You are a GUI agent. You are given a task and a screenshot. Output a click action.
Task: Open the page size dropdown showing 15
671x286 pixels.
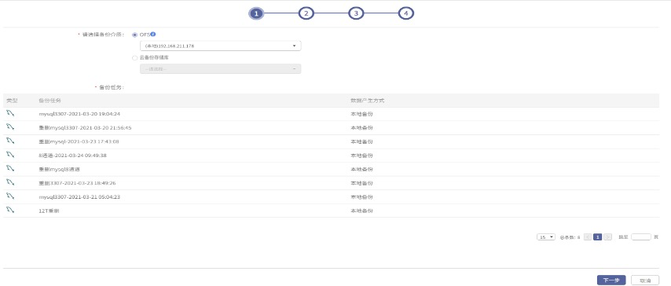pyautogui.click(x=546, y=236)
